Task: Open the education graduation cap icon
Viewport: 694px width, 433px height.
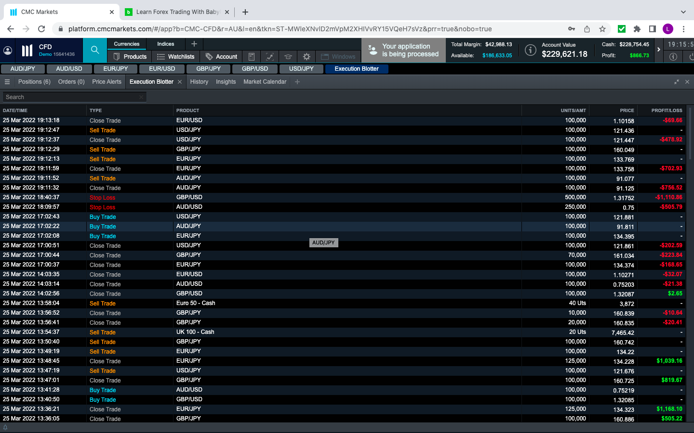Action: pos(288,57)
